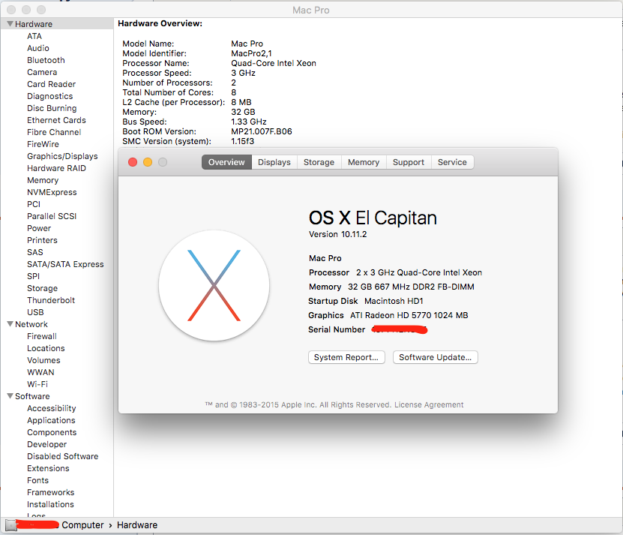Image resolution: width=623 pixels, height=535 pixels.
Task: Select Accessibility under Software
Action: click(52, 408)
